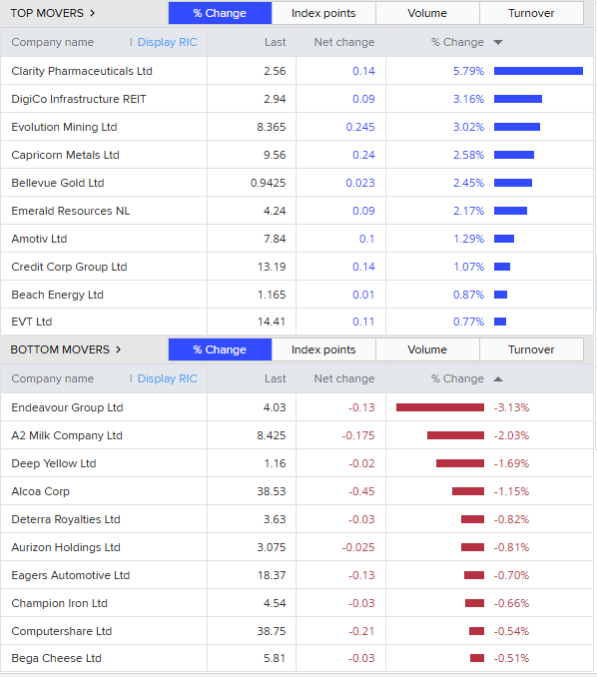Click the -0.175 net change cell
The height and width of the screenshot is (677, 597).
[x=358, y=435]
